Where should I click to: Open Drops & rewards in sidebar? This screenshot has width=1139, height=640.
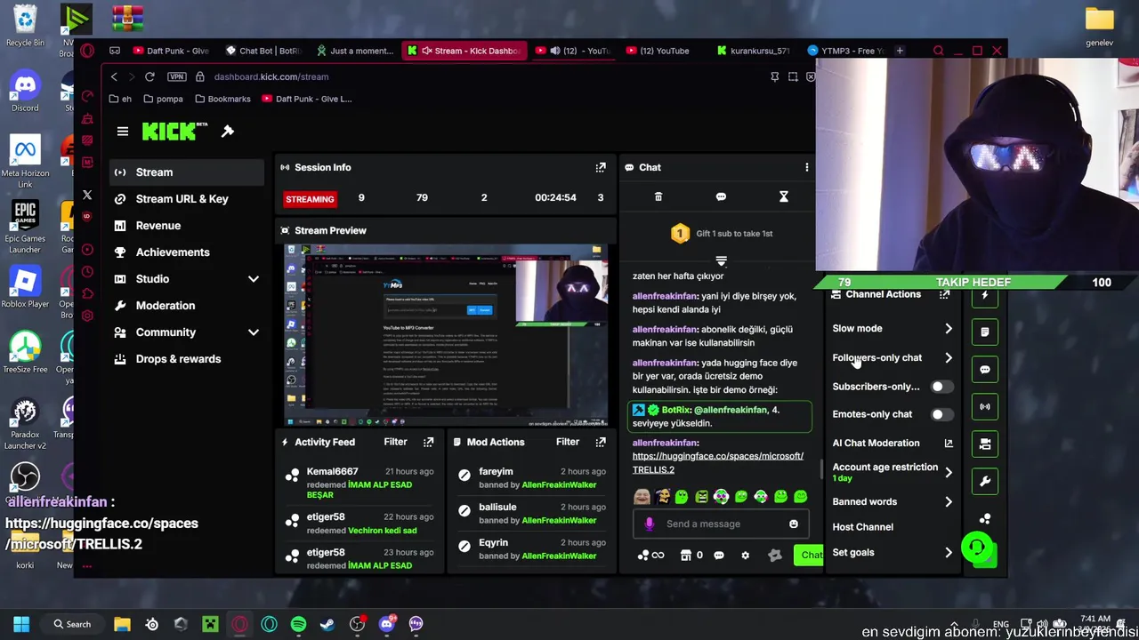(x=186, y=359)
